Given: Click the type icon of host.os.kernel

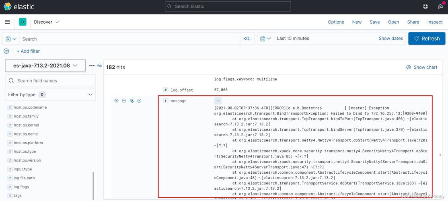Looking at the screenshot, I should point(10,125).
